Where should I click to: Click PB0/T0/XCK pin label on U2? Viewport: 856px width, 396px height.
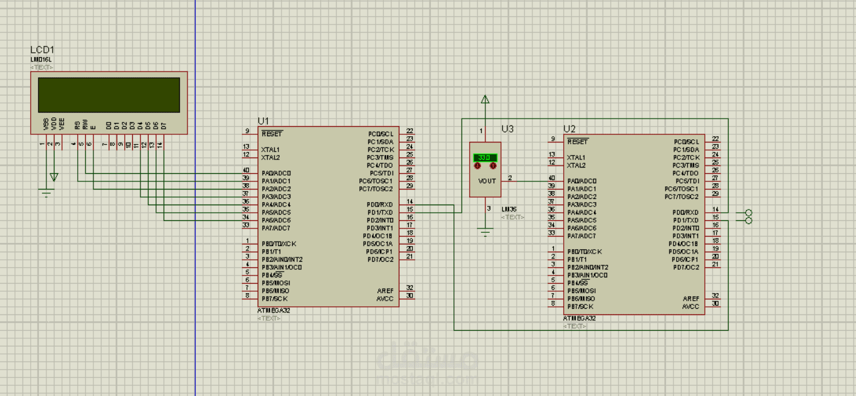click(x=585, y=252)
